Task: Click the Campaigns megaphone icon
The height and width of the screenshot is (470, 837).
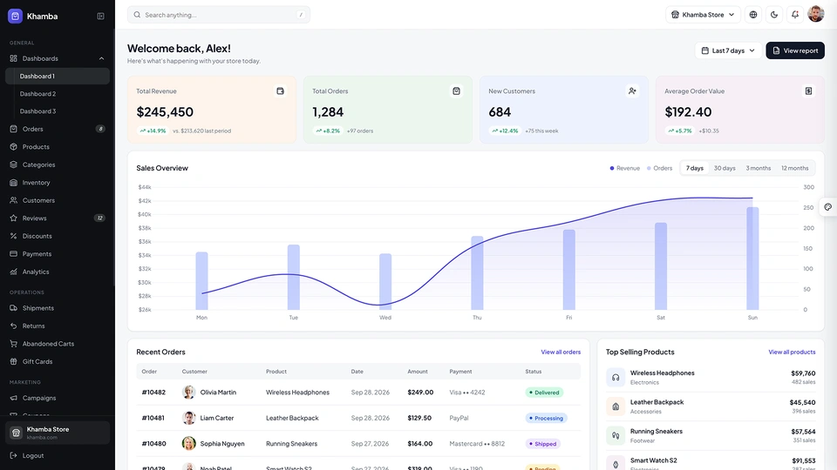Action: click(x=13, y=398)
